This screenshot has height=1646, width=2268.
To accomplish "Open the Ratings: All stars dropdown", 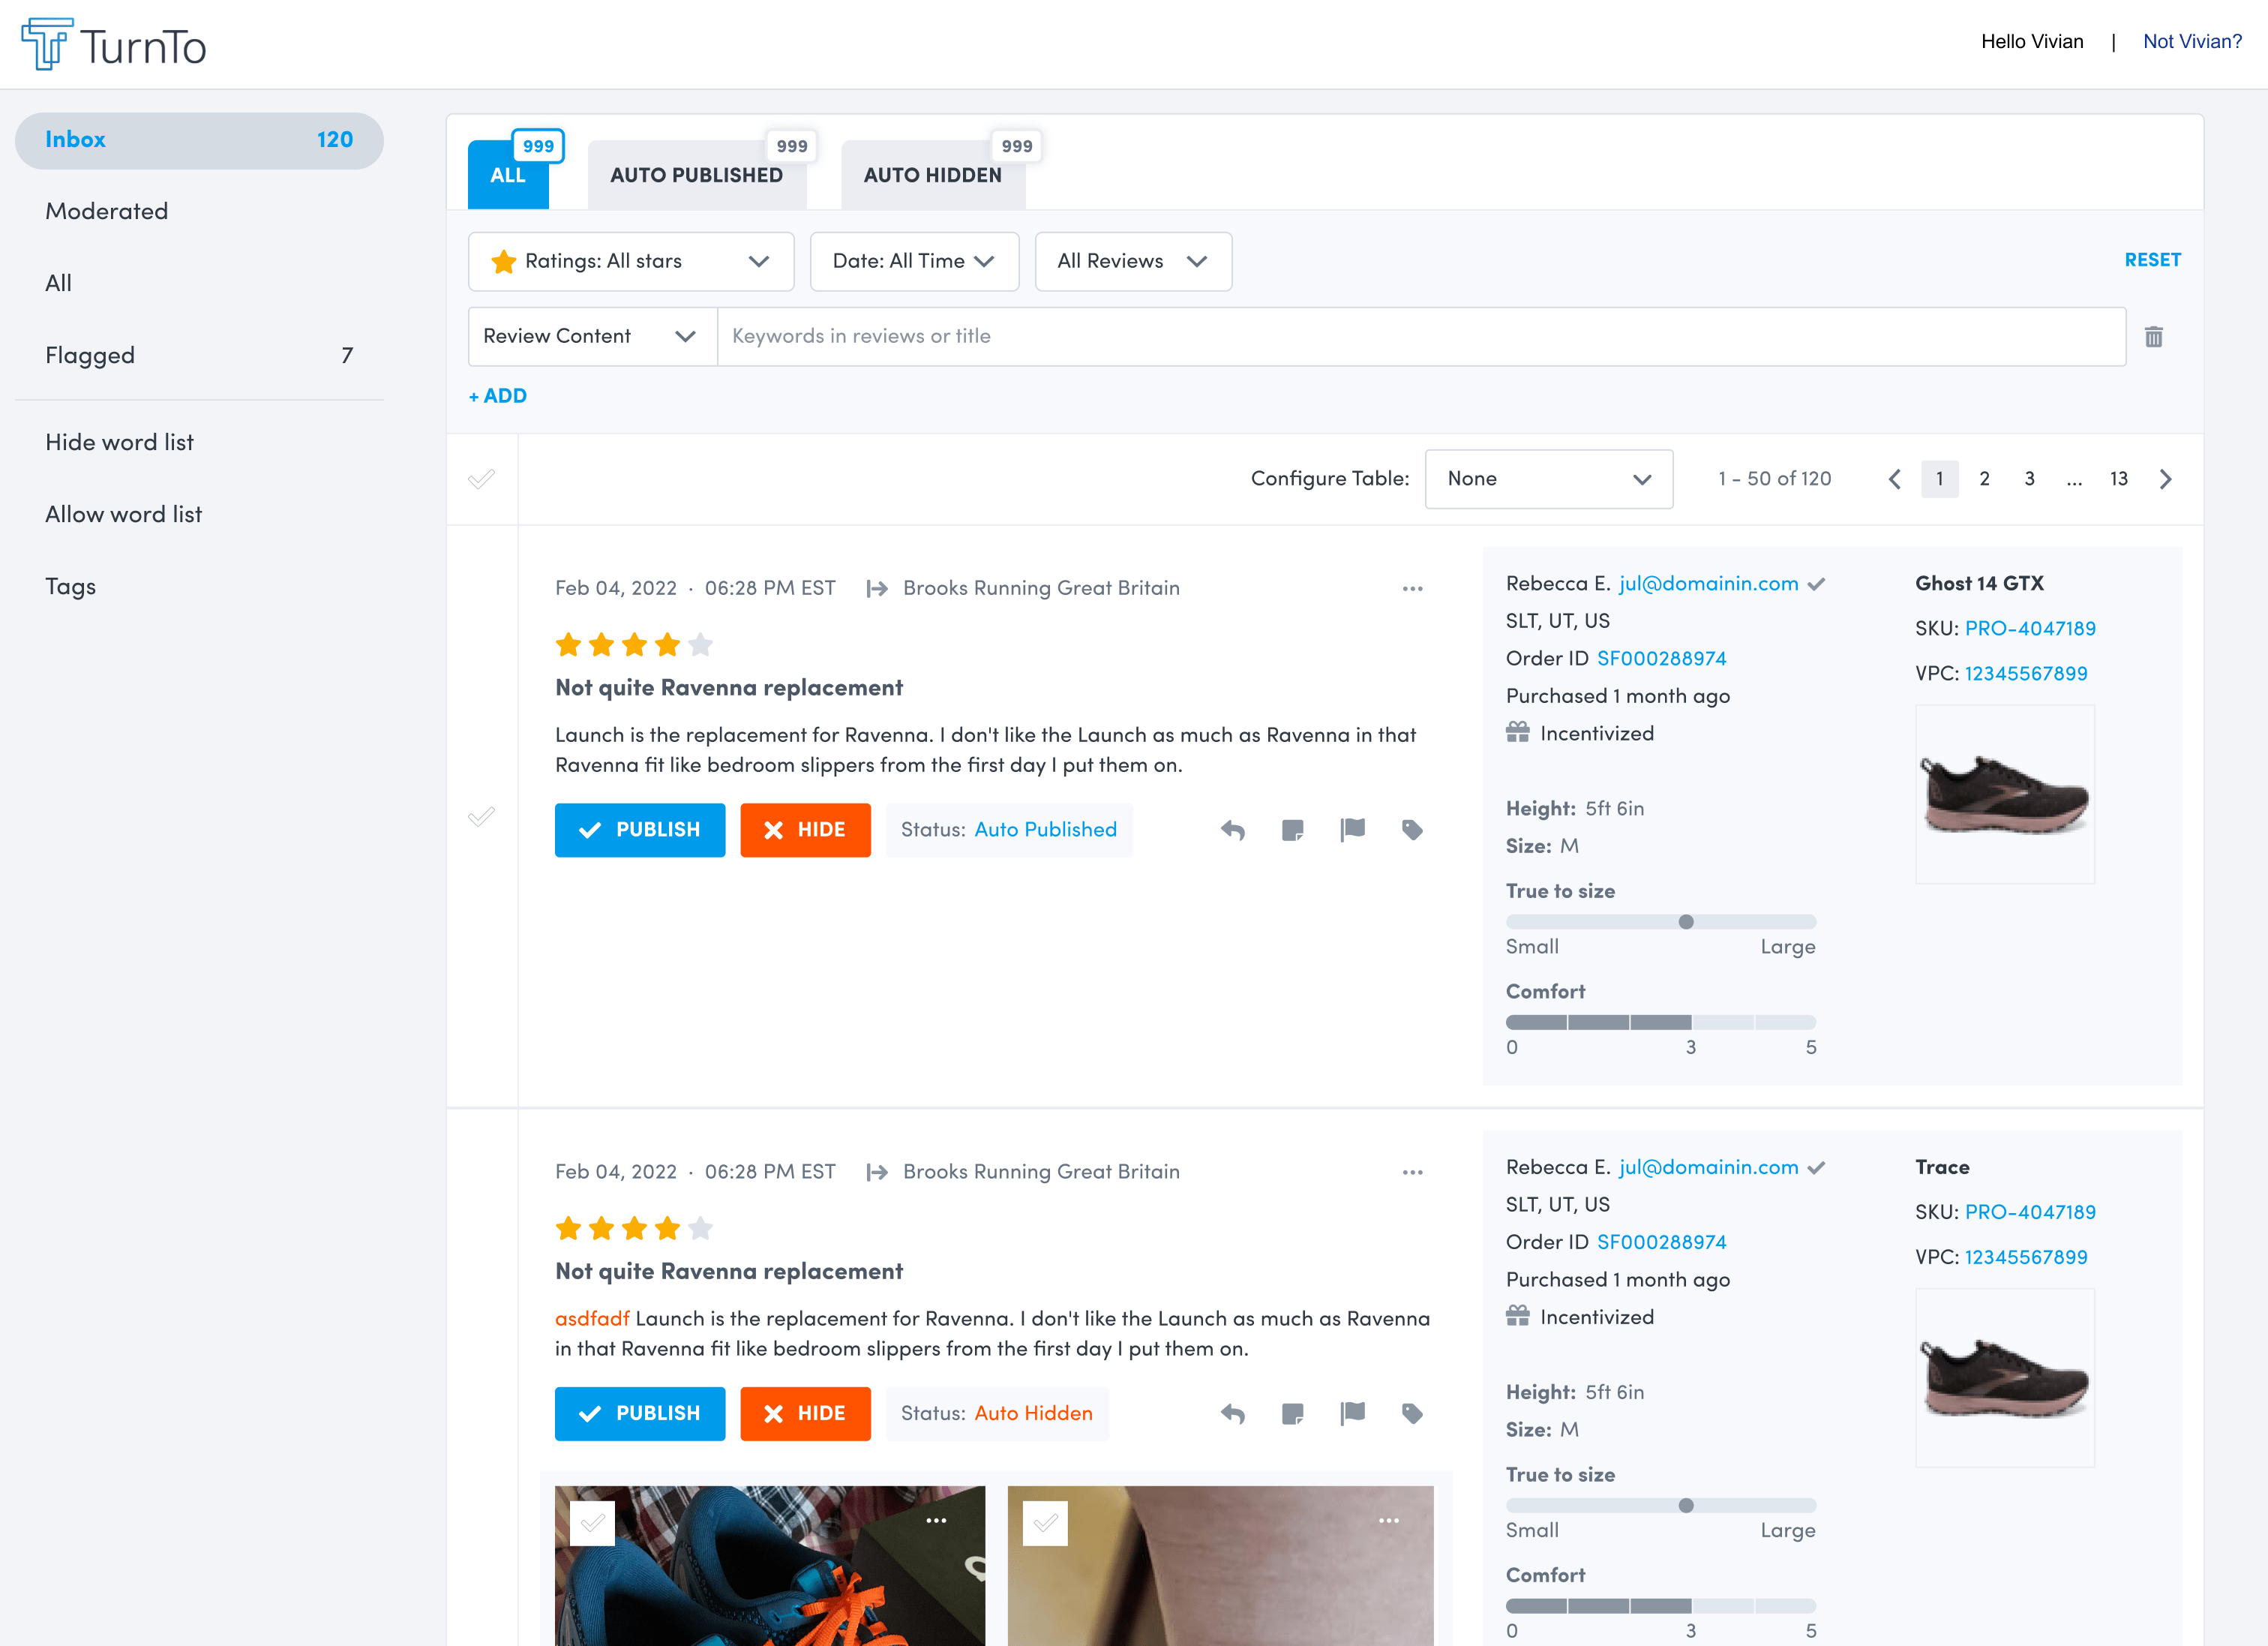I will click(x=630, y=261).
